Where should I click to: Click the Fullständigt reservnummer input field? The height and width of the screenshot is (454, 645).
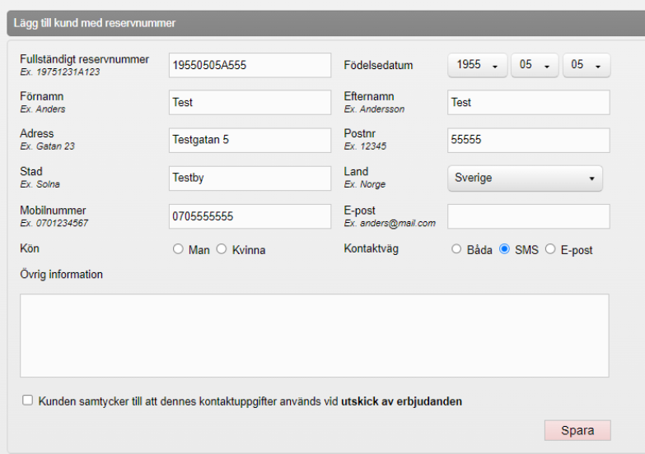[250, 65]
